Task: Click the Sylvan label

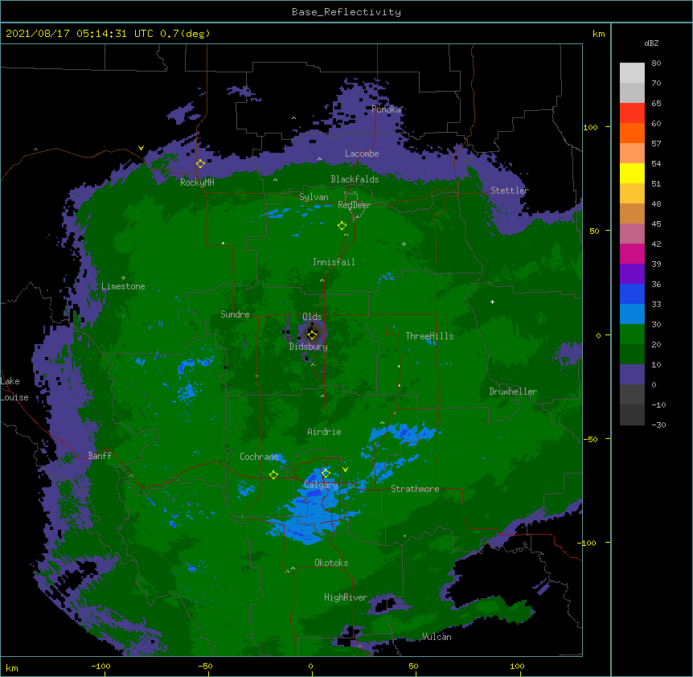Action: pos(314,197)
